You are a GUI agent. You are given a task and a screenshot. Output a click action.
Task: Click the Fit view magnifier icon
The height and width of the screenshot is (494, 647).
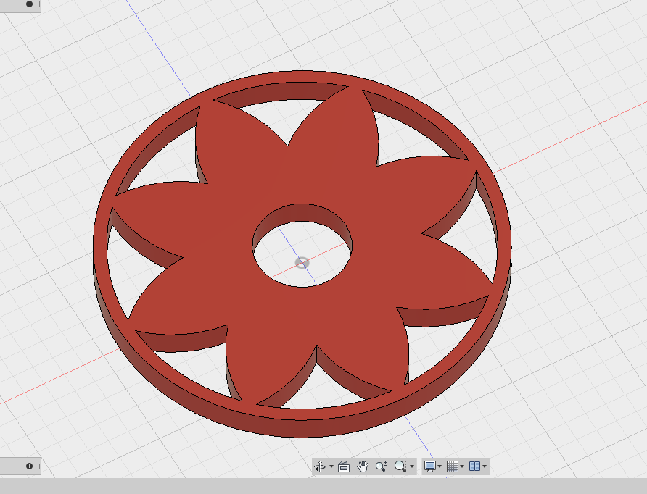(399, 466)
